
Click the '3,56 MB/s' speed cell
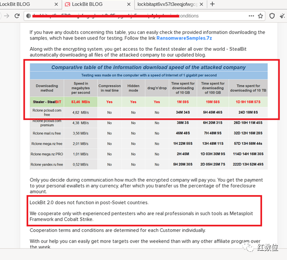tap(81, 134)
